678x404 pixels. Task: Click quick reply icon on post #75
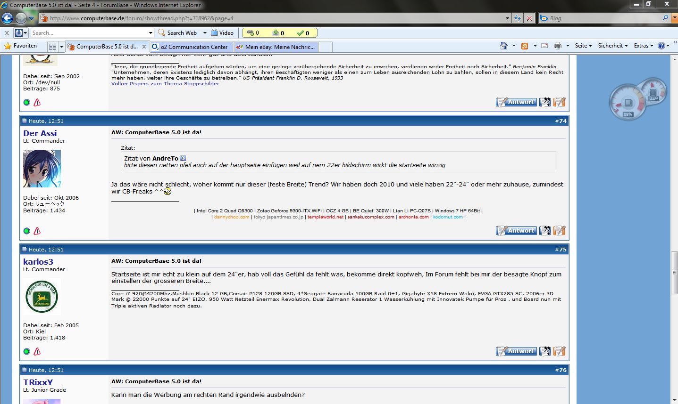tap(560, 351)
